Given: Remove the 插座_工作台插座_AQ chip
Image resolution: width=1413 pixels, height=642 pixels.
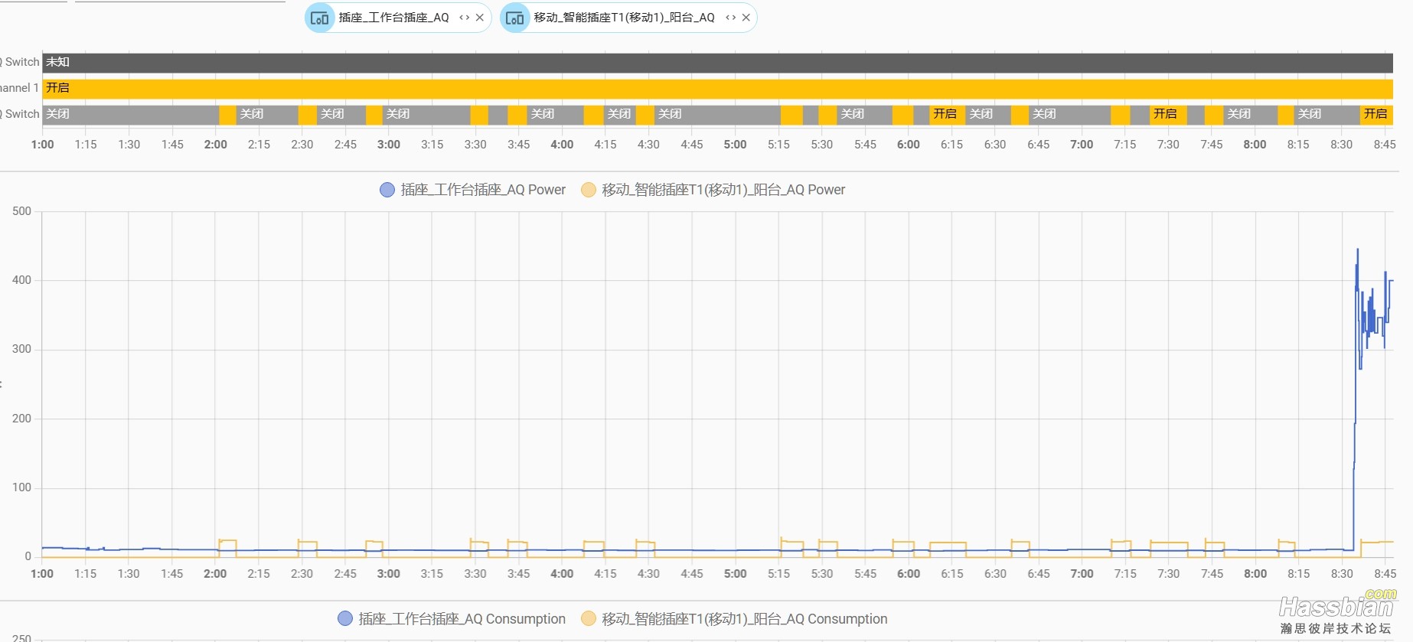Looking at the screenshot, I should [x=480, y=18].
